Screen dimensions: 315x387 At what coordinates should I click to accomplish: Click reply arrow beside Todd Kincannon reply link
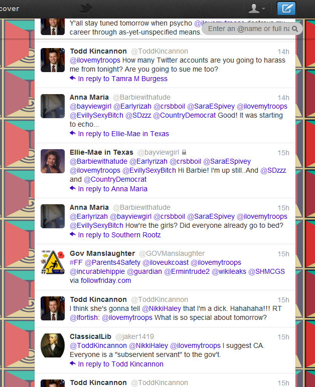[x=72, y=363]
